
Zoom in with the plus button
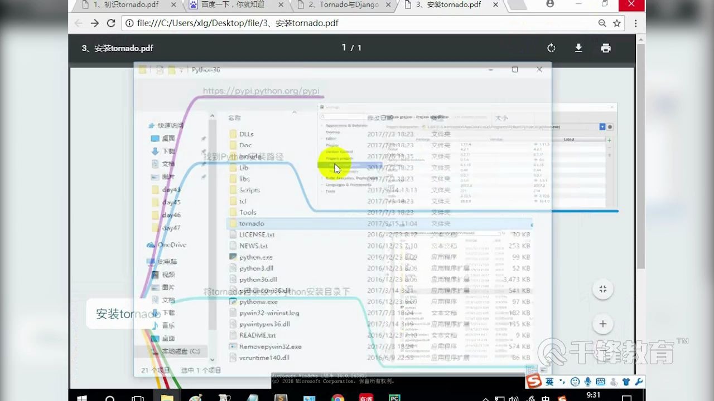pyautogui.click(x=602, y=324)
